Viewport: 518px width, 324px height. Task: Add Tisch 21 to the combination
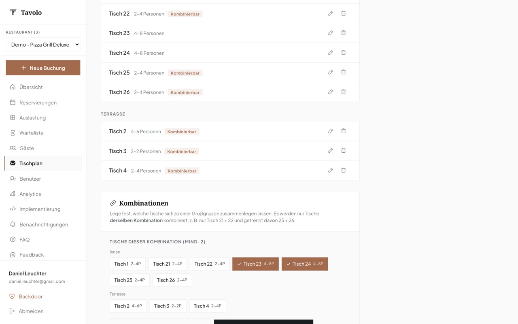point(168,264)
